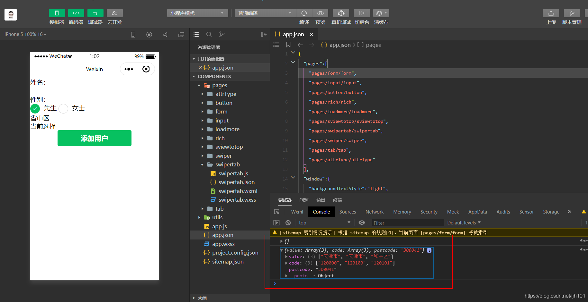This screenshot has width=588, height=302.
Task: Click the switch to background (切后台) icon
Action: pos(362,13)
